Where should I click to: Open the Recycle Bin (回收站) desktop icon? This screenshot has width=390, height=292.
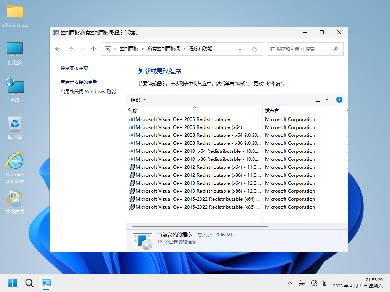[x=15, y=127]
